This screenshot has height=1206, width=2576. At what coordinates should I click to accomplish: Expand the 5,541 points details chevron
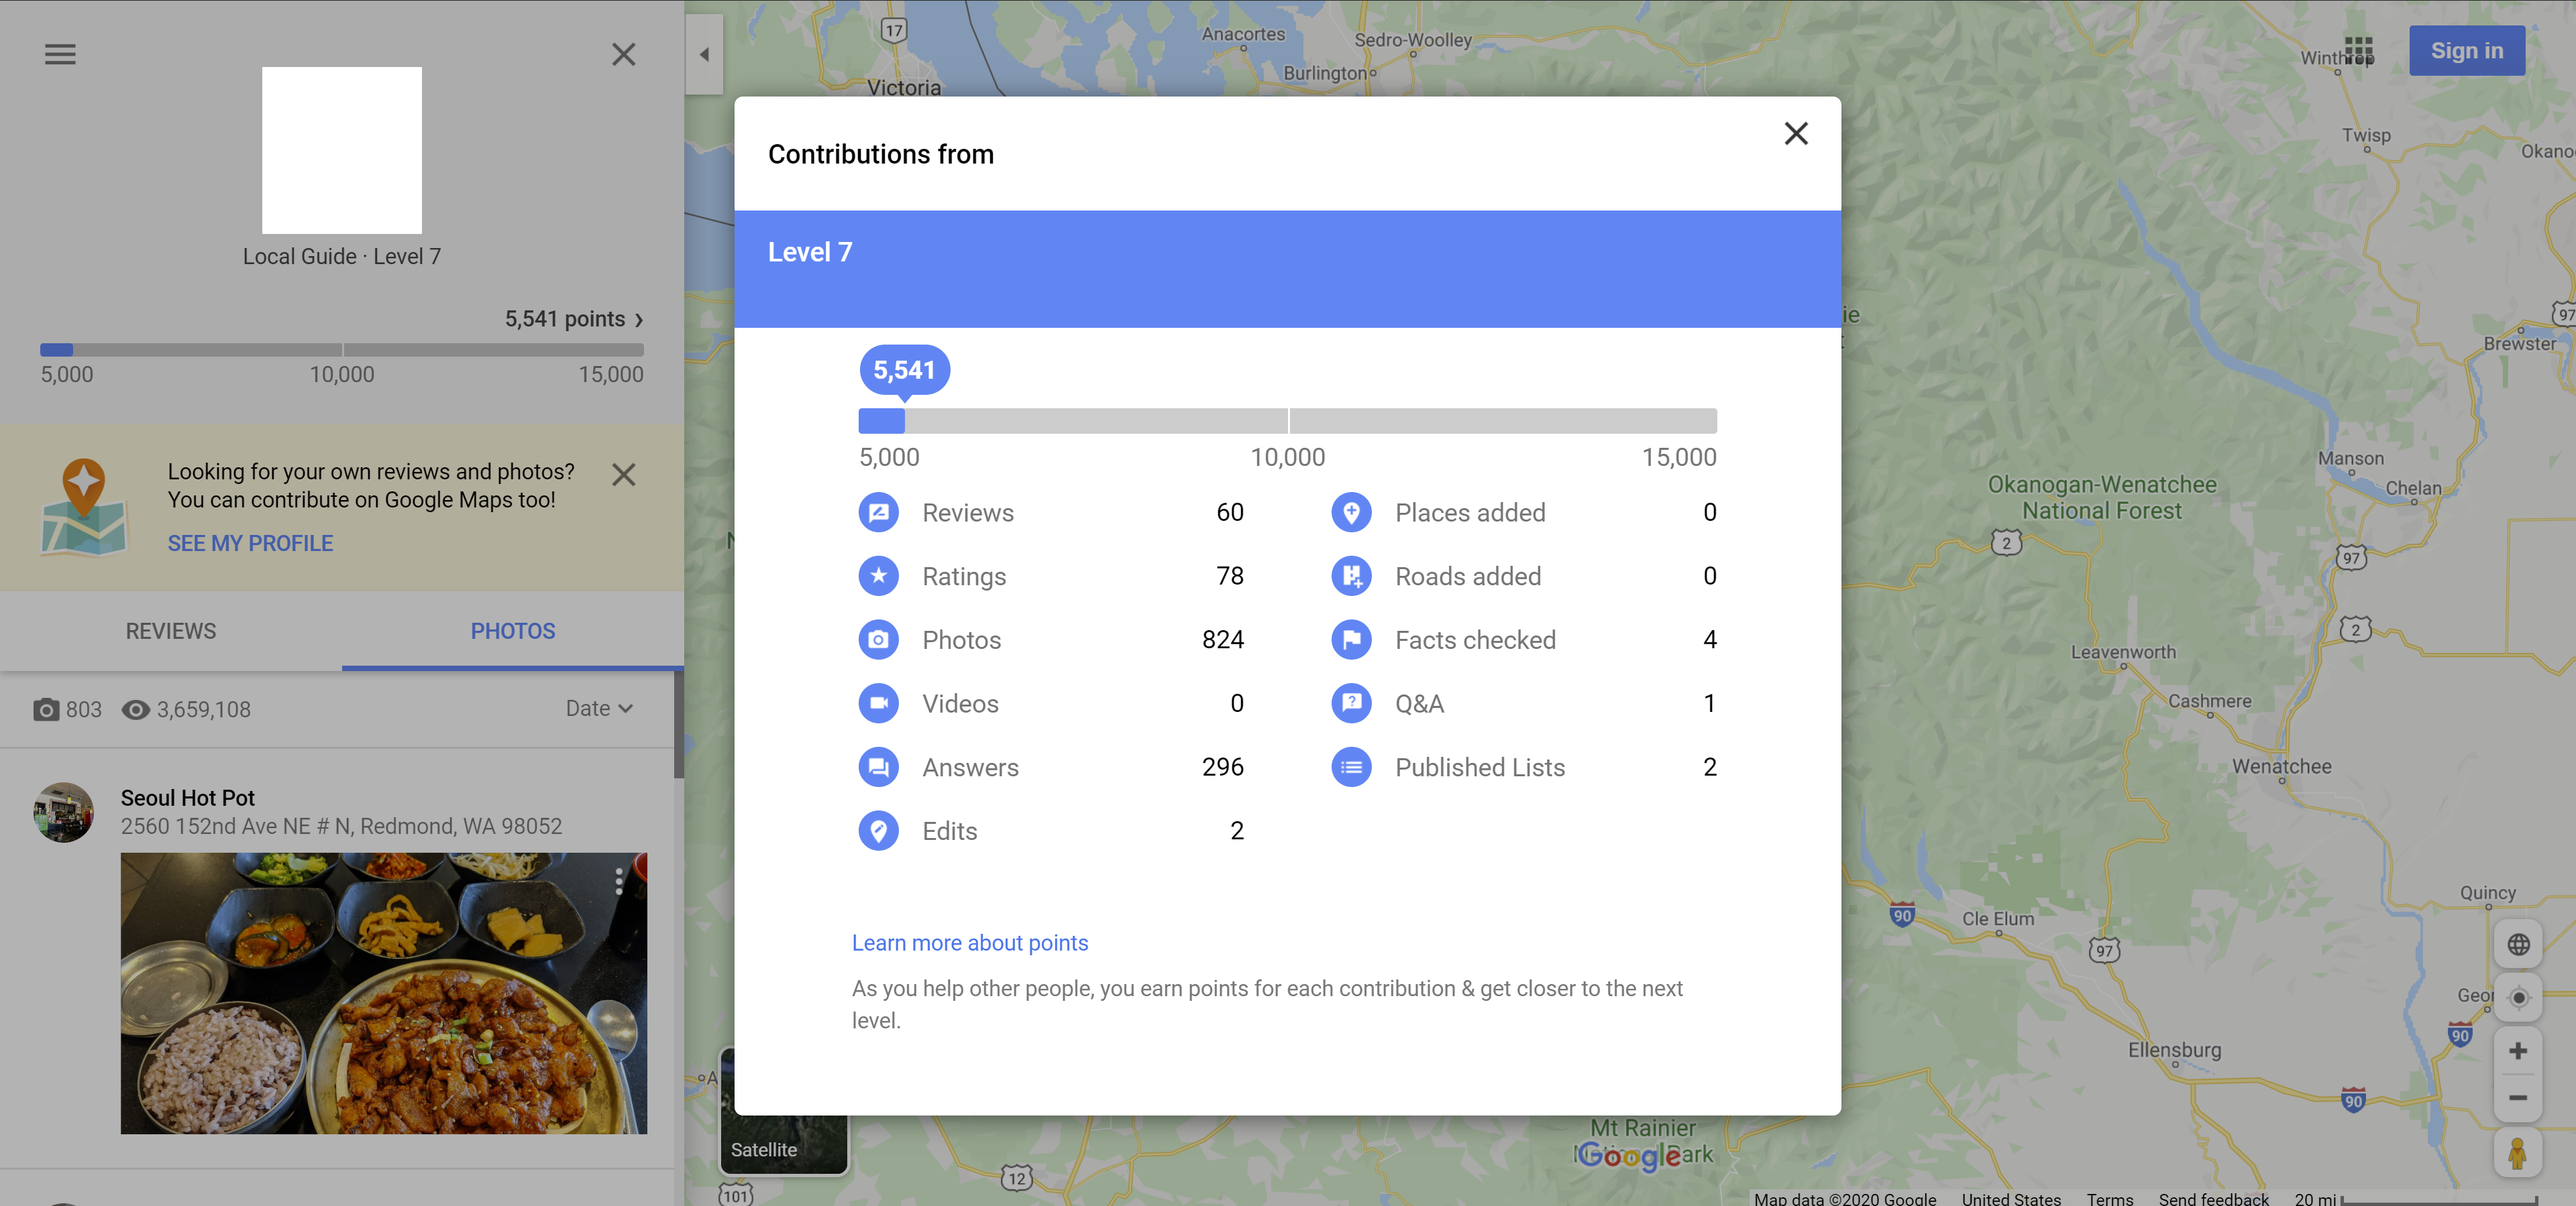click(639, 320)
